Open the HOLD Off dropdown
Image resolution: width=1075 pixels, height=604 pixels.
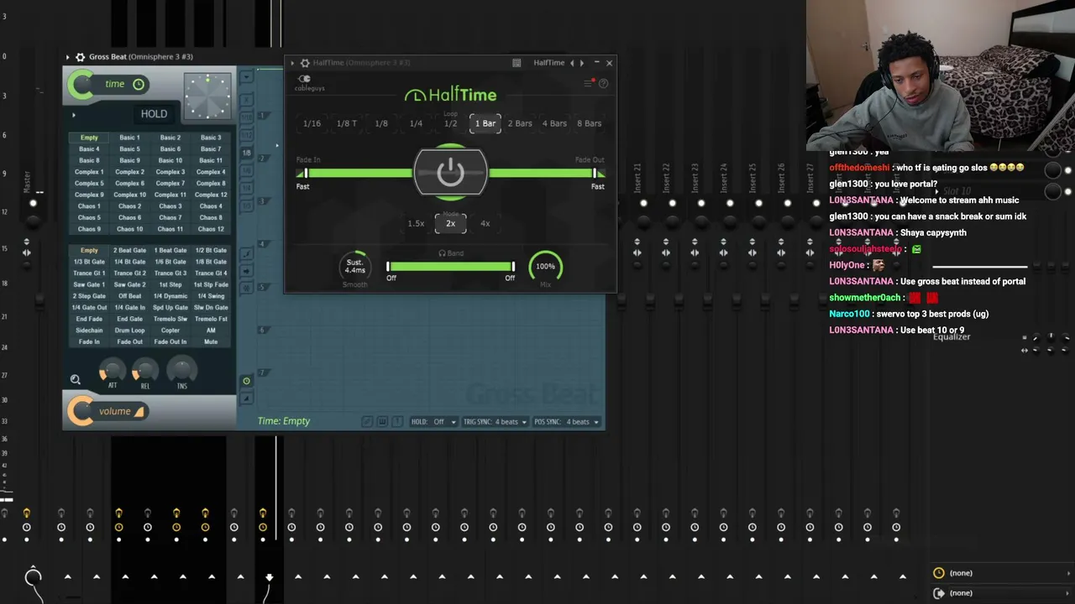pyautogui.click(x=434, y=422)
